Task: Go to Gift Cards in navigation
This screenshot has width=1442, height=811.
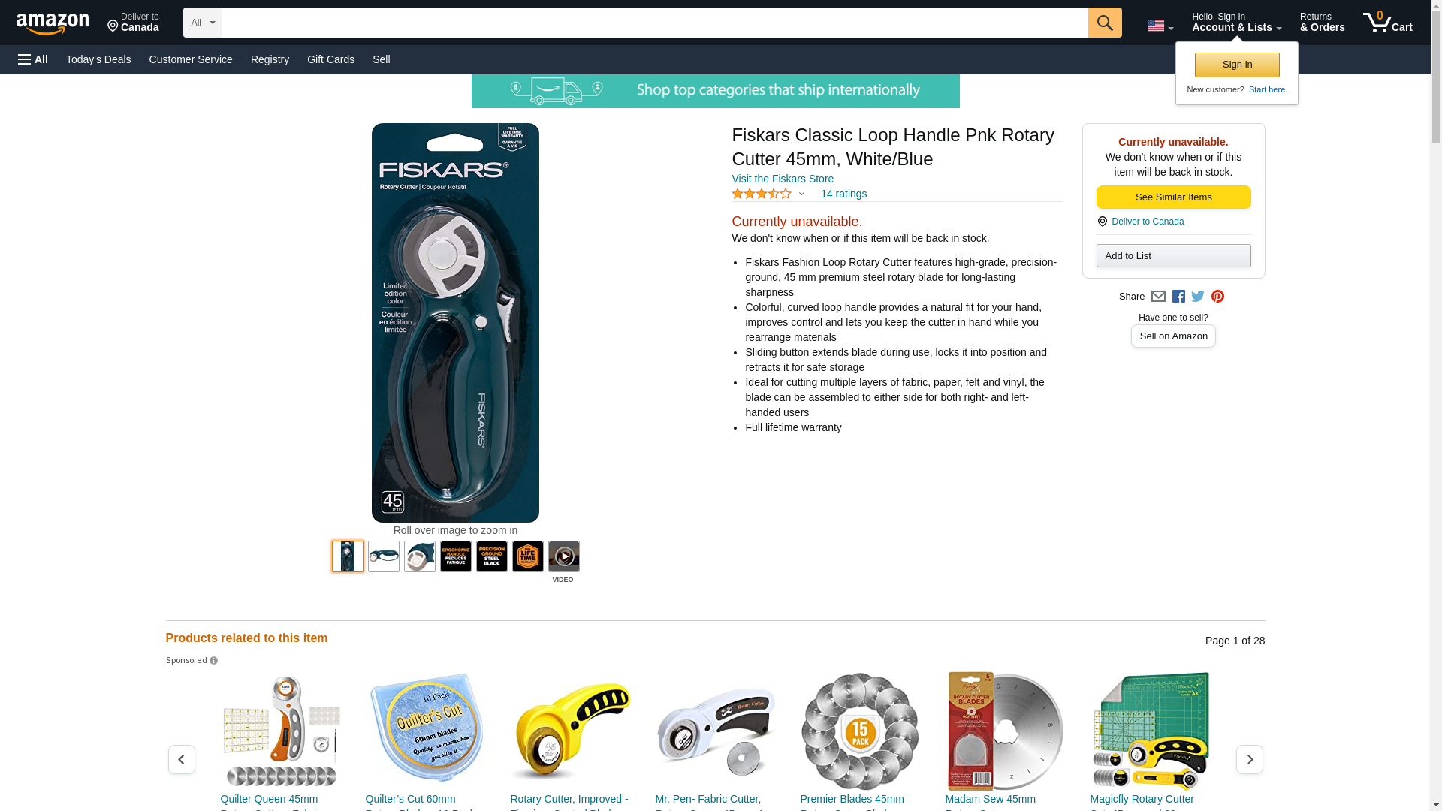Action: 330,59
